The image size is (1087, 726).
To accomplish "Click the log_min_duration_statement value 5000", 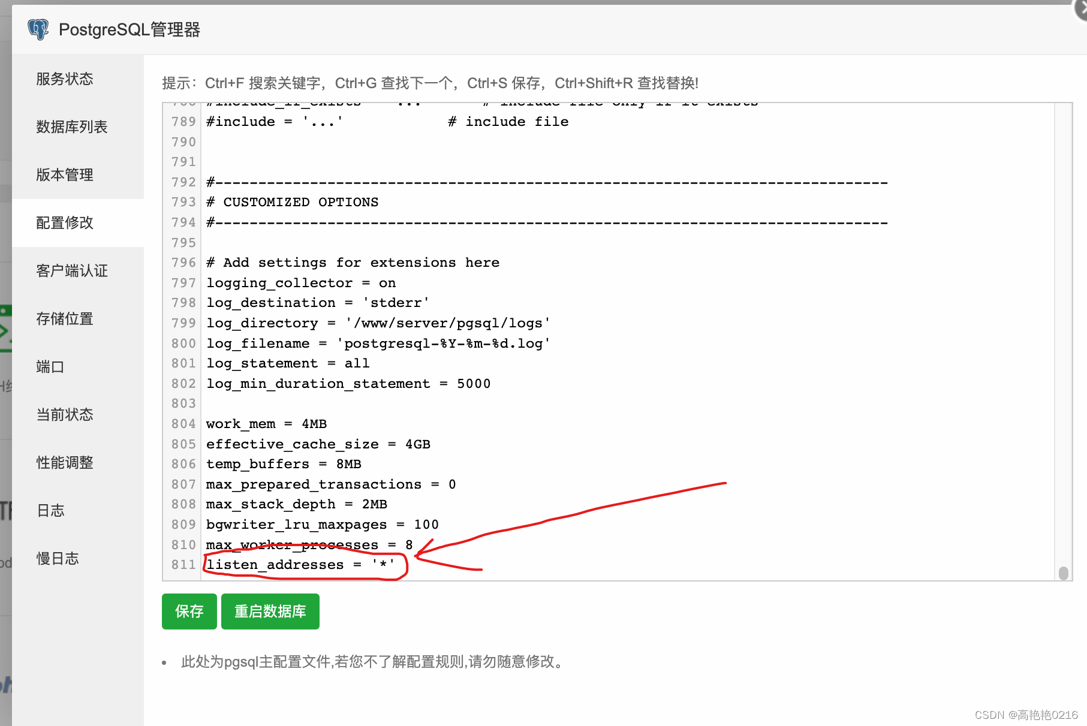I will coord(475,383).
